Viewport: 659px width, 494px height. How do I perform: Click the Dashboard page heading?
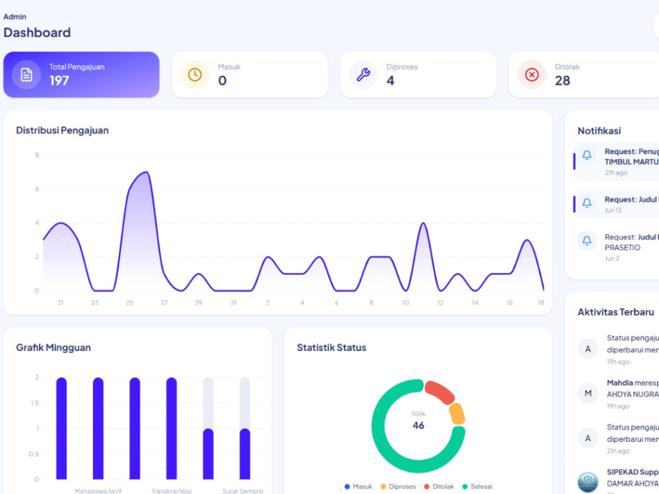click(x=37, y=33)
